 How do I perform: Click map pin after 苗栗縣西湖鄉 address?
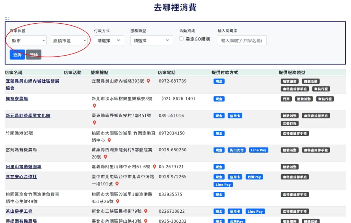[x=106, y=157]
